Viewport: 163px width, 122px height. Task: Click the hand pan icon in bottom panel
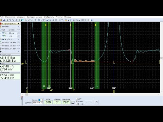pos(96,102)
